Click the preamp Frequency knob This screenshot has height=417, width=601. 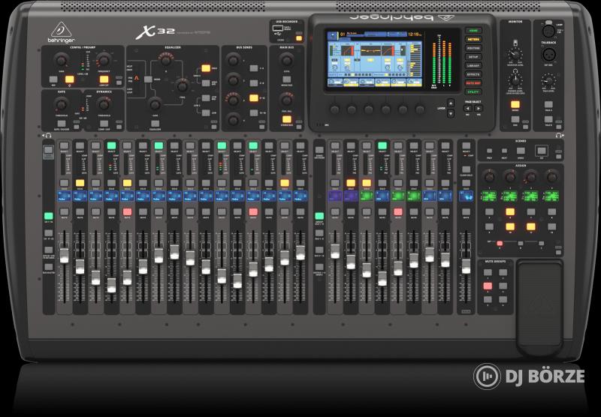tap(104, 60)
